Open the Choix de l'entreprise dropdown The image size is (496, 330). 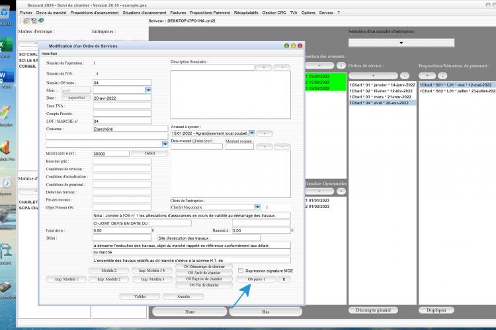click(x=257, y=207)
